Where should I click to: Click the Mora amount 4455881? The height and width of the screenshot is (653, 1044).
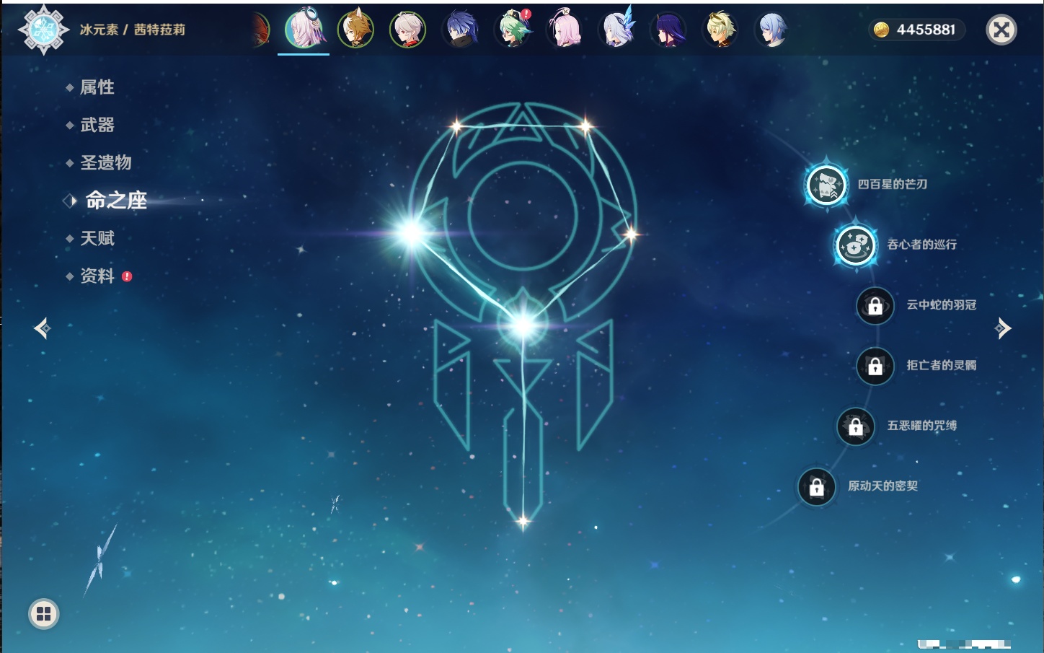(926, 30)
